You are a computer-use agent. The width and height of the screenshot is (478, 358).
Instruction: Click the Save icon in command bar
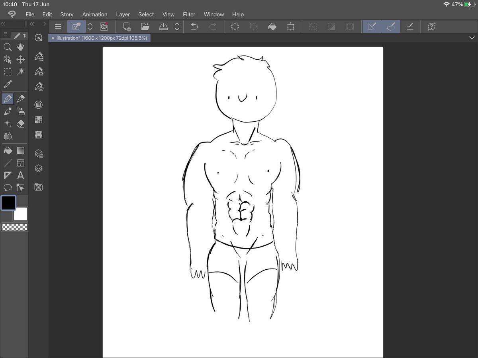coord(164,27)
